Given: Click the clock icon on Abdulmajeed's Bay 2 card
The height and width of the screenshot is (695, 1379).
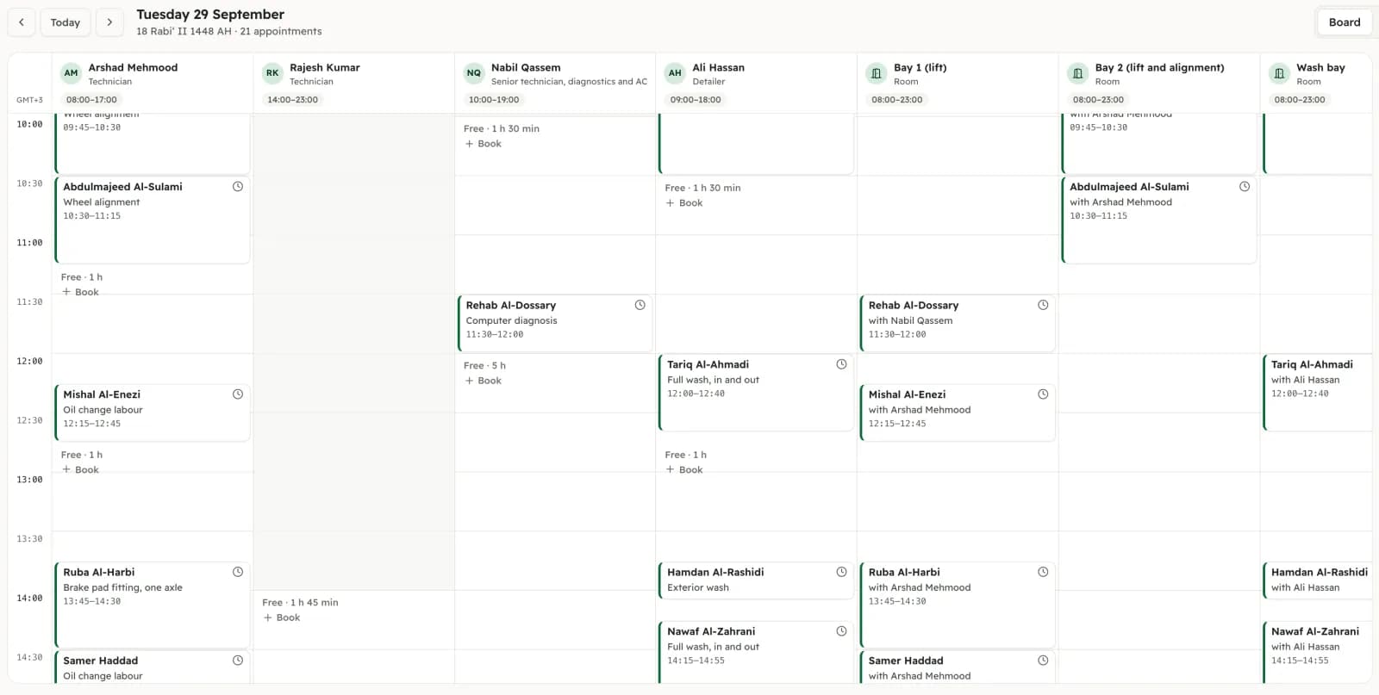Looking at the screenshot, I should 1245,186.
